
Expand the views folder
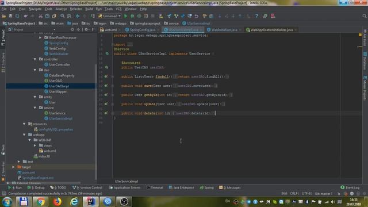pos(35,145)
